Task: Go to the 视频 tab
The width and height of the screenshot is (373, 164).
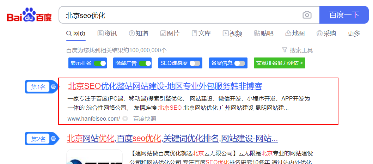Action: [x=232, y=34]
